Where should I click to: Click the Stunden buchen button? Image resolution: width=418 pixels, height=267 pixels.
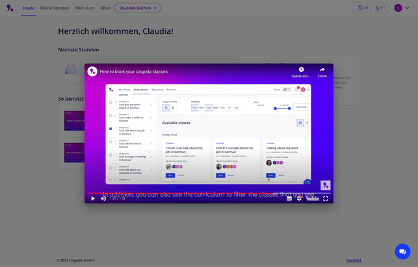point(138,8)
